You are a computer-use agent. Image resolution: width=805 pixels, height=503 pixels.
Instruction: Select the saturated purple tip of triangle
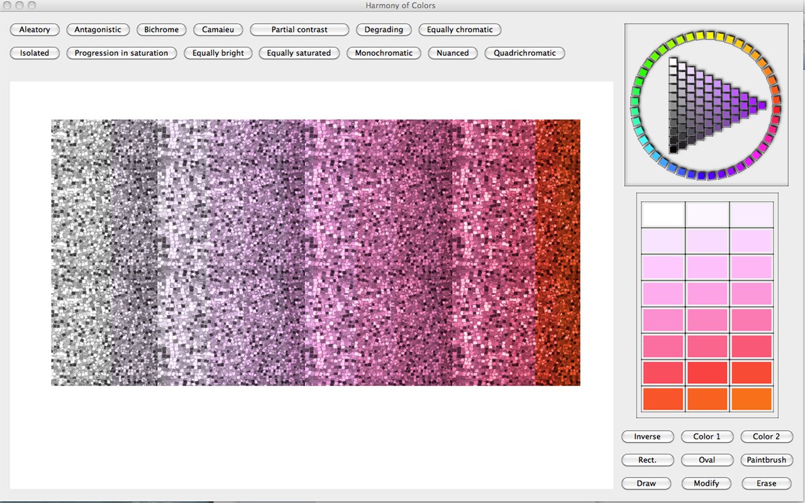(x=762, y=105)
